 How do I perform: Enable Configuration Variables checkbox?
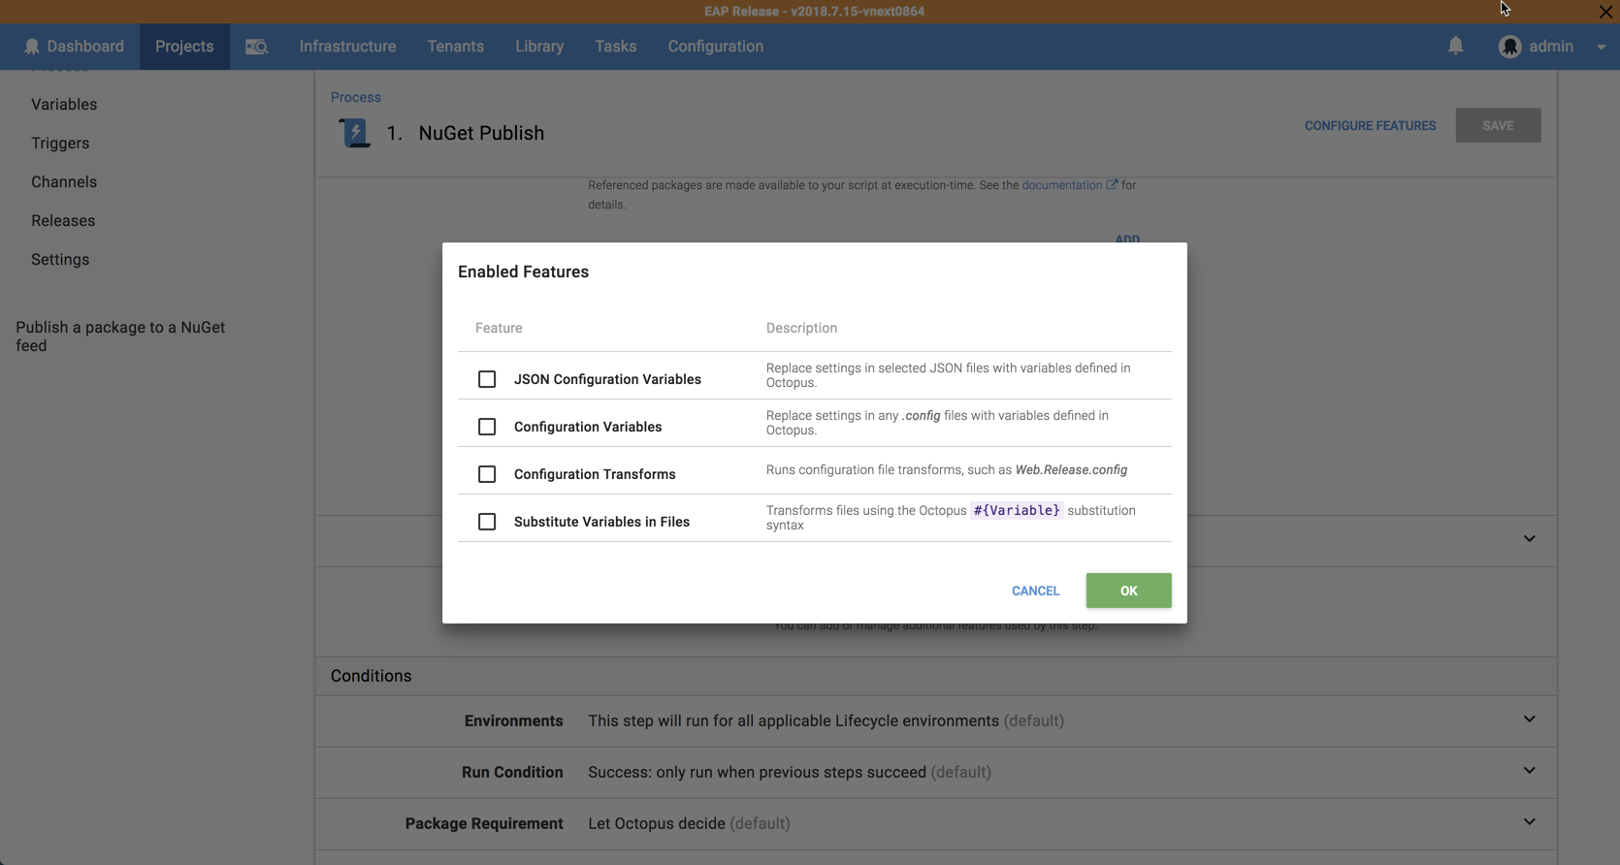point(487,427)
